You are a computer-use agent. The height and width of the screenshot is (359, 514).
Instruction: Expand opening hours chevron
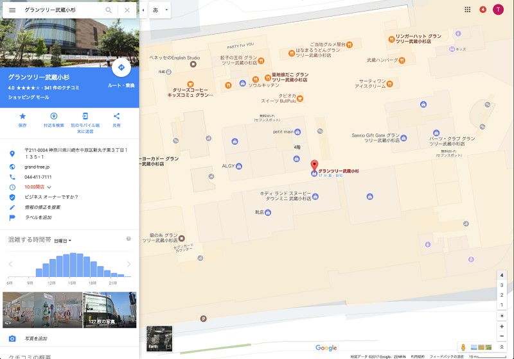point(49,187)
